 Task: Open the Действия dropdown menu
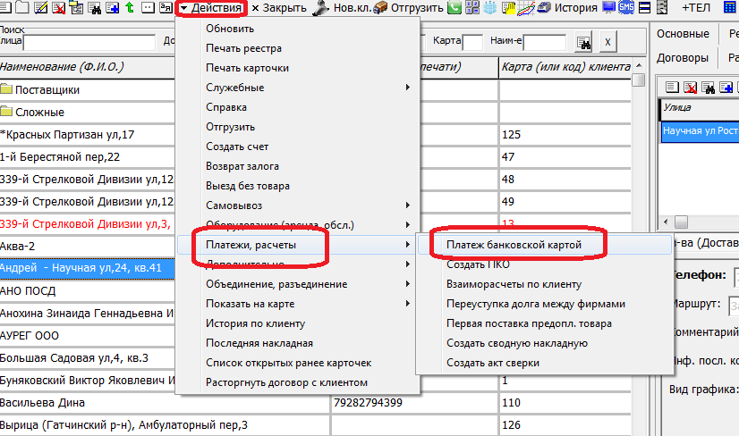coord(211,8)
